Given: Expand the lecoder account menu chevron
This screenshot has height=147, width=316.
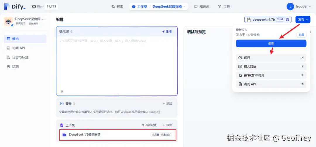Looking at the screenshot, I should pos(310,7).
